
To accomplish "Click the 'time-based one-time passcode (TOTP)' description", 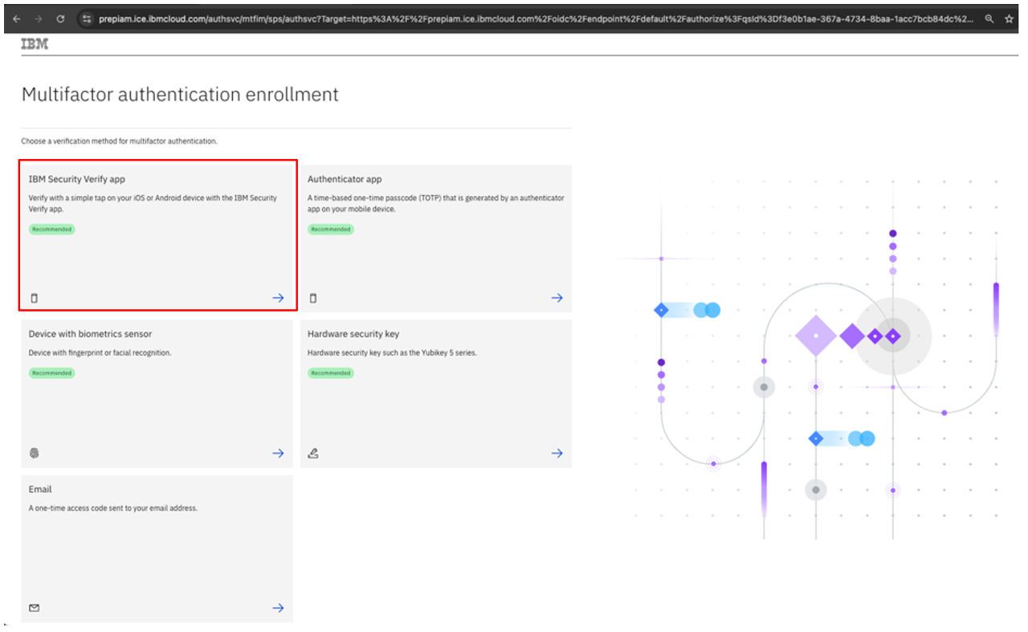I will tap(436, 203).
